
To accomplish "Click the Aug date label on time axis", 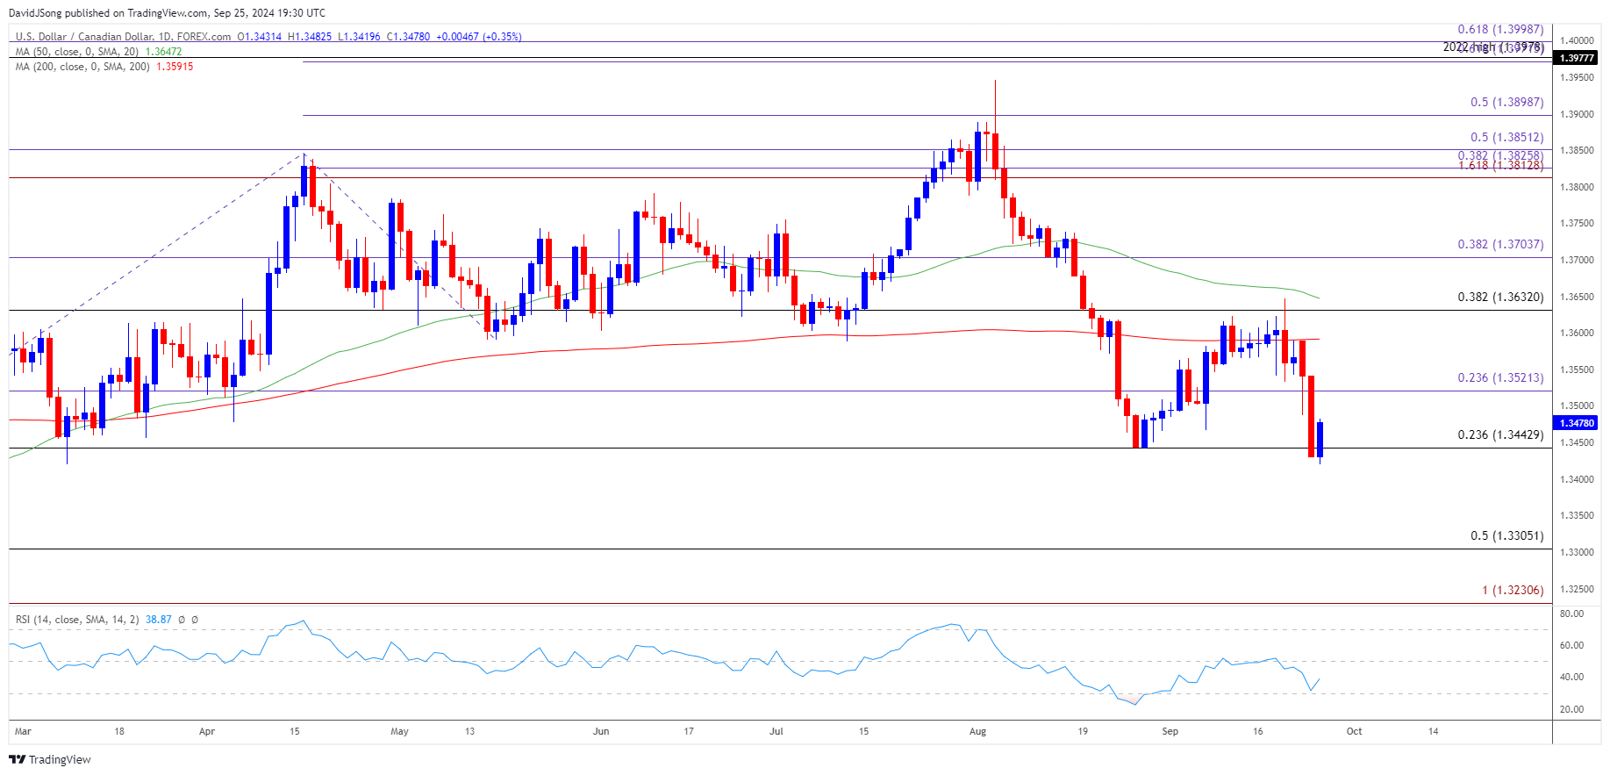I will coord(978,731).
